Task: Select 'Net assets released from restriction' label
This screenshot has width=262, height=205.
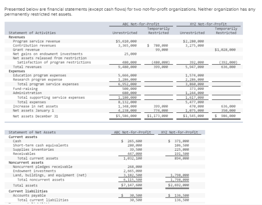Action: click(50, 58)
